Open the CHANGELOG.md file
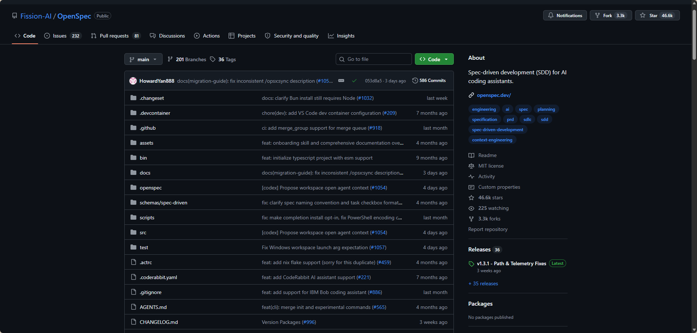The height and width of the screenshot is (333, 697). [x=159, y=322]
